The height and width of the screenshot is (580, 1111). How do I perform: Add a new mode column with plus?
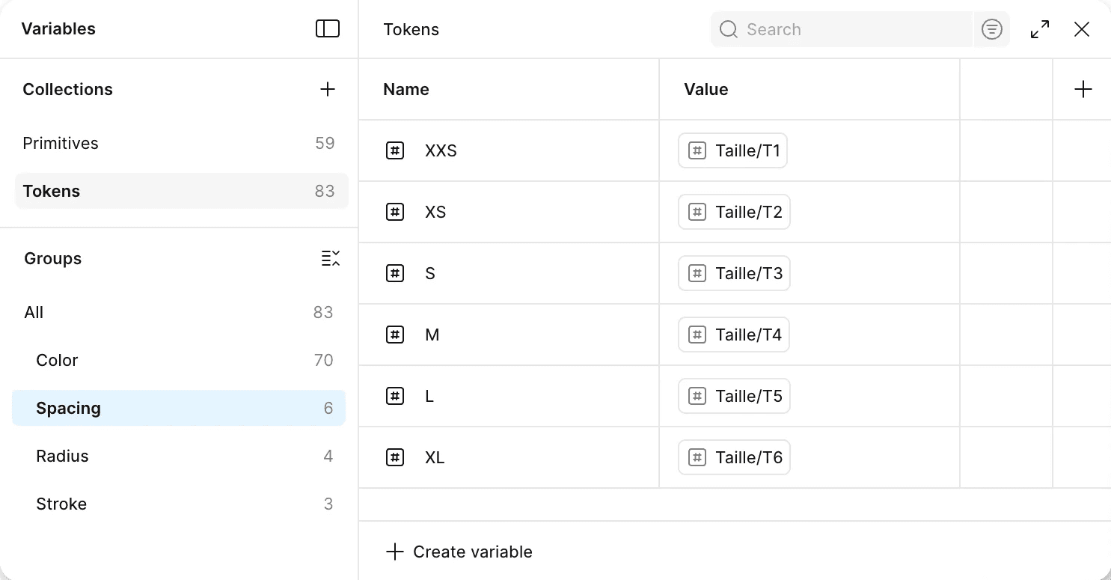click(1083, 89)
